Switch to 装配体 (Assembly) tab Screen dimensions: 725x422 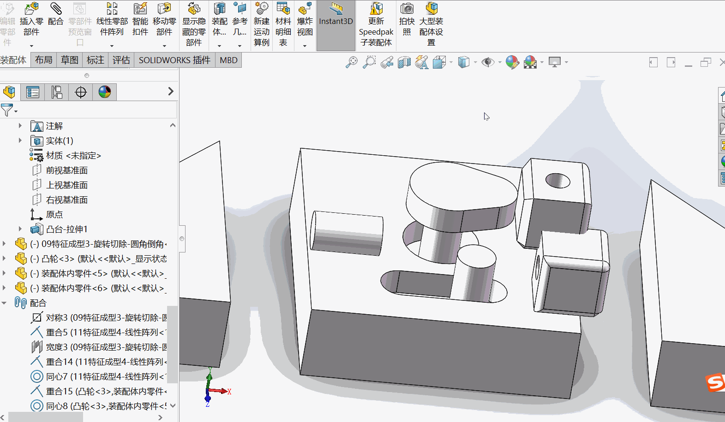click(x=14, y=60)
